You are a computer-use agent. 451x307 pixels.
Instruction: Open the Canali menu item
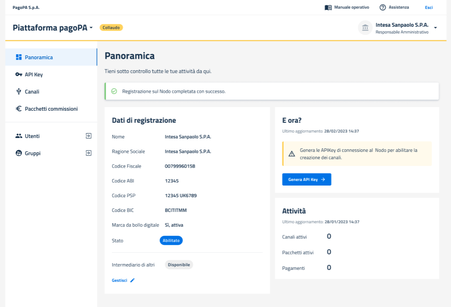click(32, 91)
